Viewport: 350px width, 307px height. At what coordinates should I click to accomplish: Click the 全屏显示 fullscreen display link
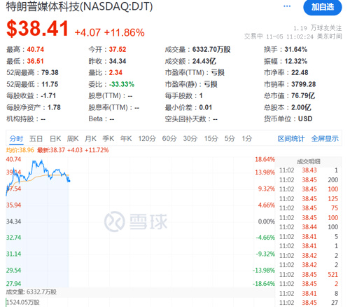(x=325, y=139)
